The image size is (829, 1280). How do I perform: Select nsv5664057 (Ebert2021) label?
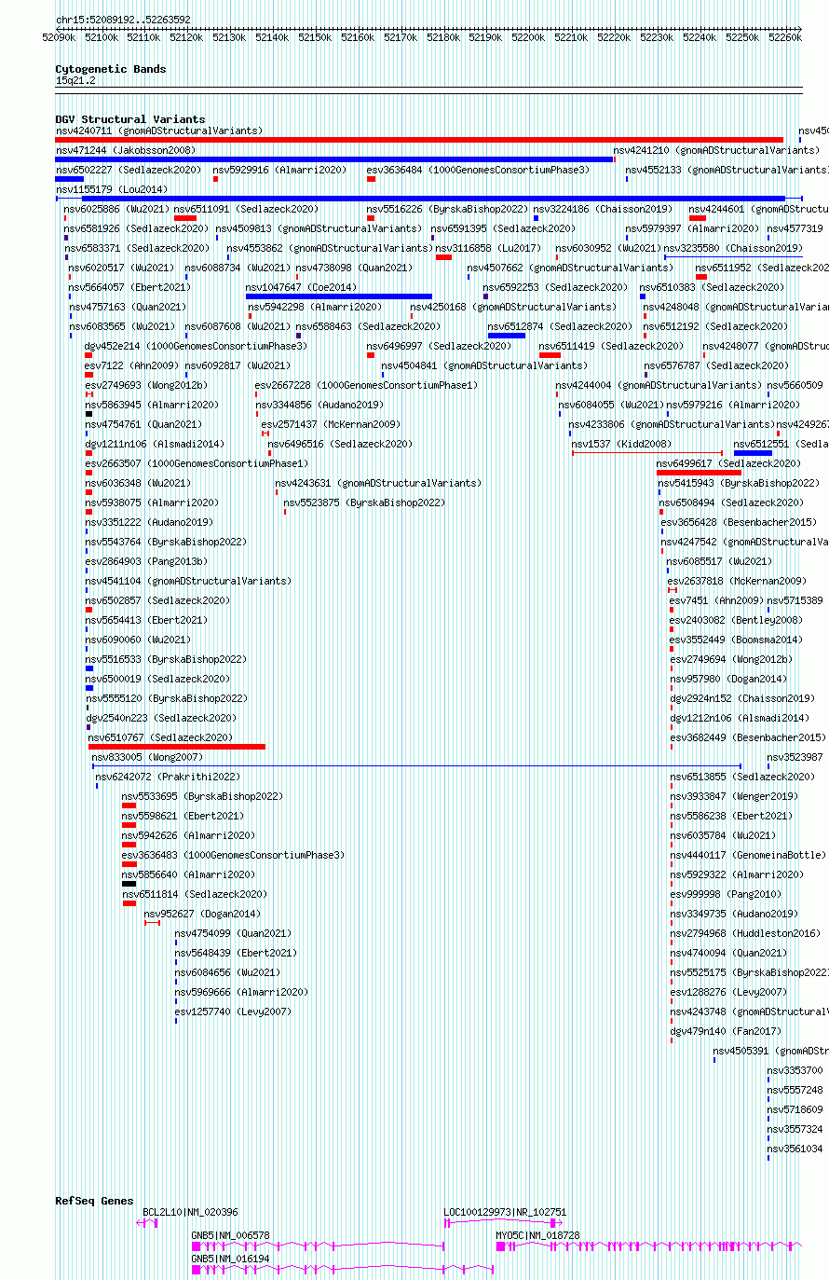click(129, 287)
